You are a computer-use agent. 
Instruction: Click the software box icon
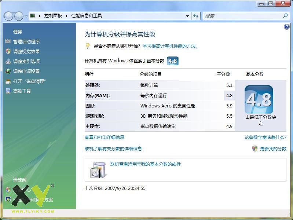(99, 170)
